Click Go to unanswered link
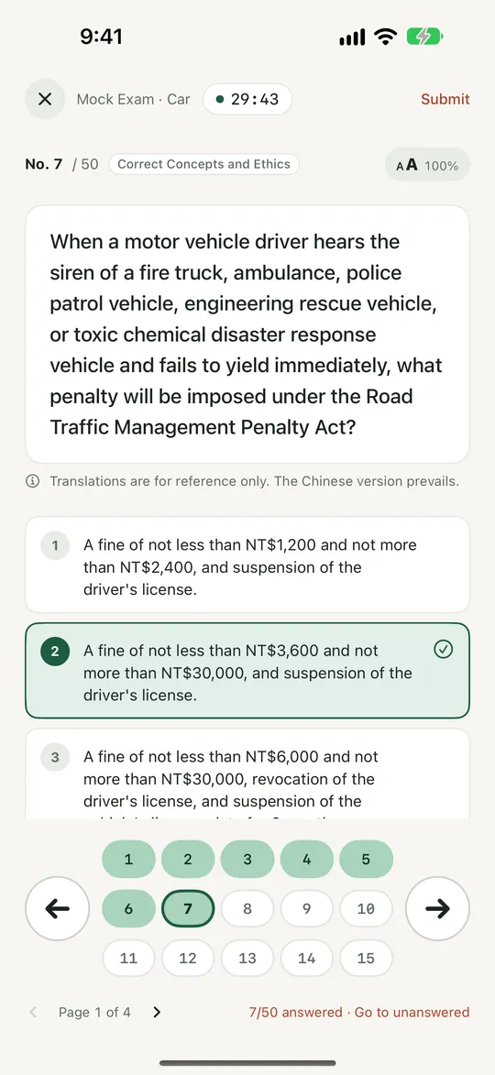The height and width of the screenshot is (1075, 495). click(412, 1012)
